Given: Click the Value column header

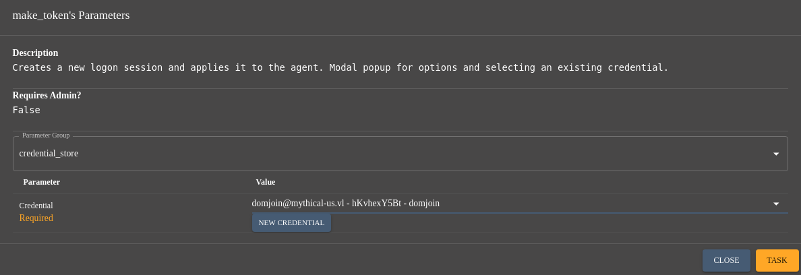Looking at the screenshot, I should coord(265,182).
